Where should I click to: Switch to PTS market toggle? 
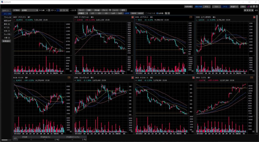(x=206, y=7)
